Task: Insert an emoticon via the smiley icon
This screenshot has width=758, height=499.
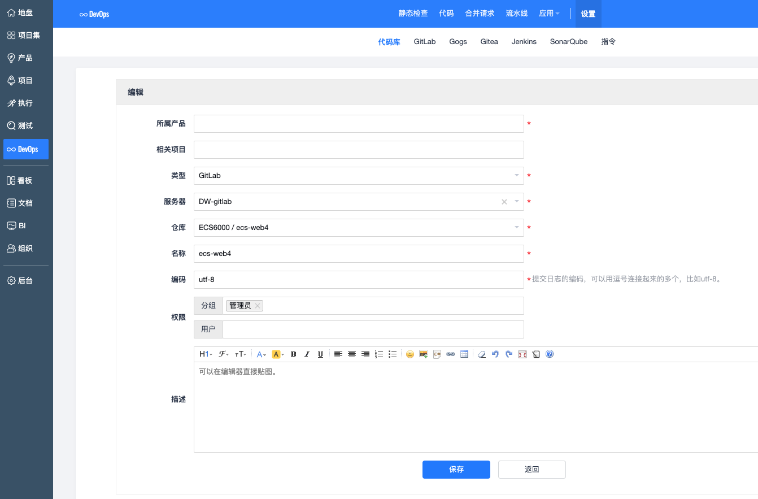Action: click(410, 354)
